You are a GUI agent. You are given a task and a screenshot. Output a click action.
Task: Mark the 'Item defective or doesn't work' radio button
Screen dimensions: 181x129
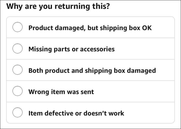[17, 113]
